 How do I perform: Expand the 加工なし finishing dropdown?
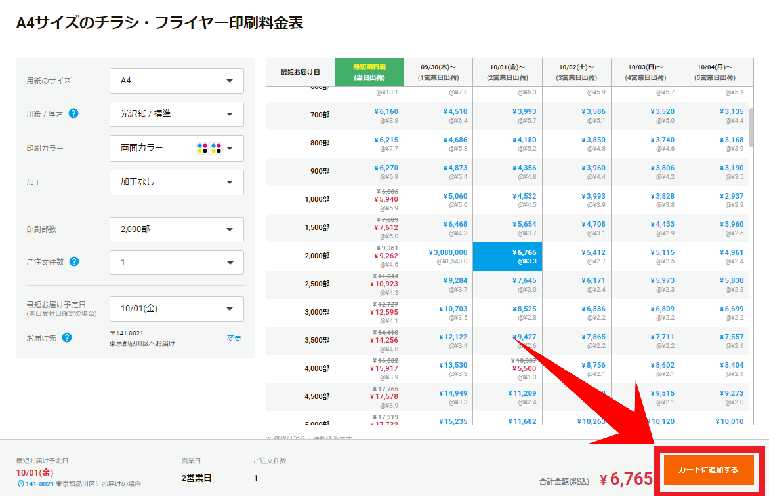coord(177,182)
